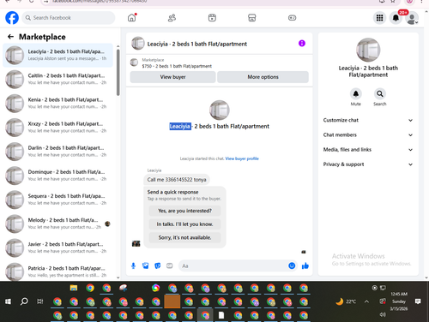Click the large listing avatar in right panel
Screen dimensions: 429x322
(x=368, y=50)
